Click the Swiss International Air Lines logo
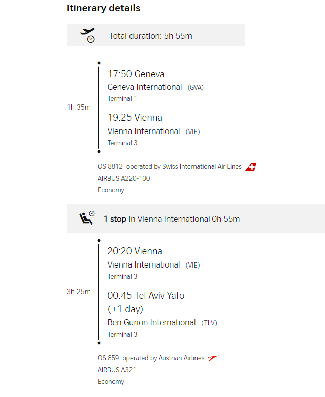The width and height of the screenshot is (325, 397). 251,167
